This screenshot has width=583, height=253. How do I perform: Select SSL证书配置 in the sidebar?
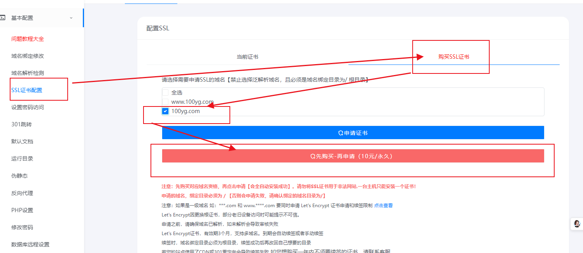click(26, 90)
